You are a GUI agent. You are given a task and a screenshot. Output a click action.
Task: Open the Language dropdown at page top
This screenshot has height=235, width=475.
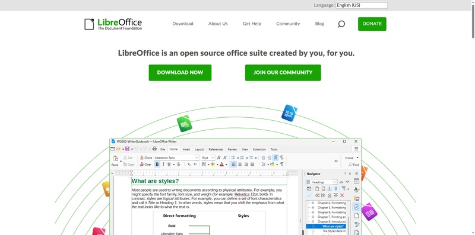(362, 5)
